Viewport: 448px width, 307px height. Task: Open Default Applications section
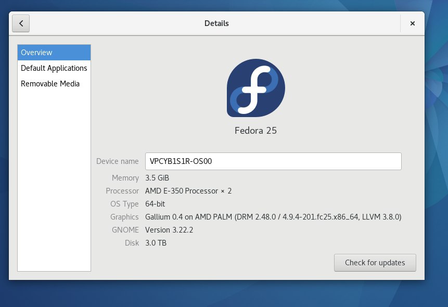pos(54,68)
